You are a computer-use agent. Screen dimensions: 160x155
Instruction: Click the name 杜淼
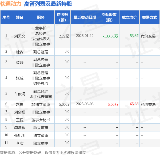[19, 52]
